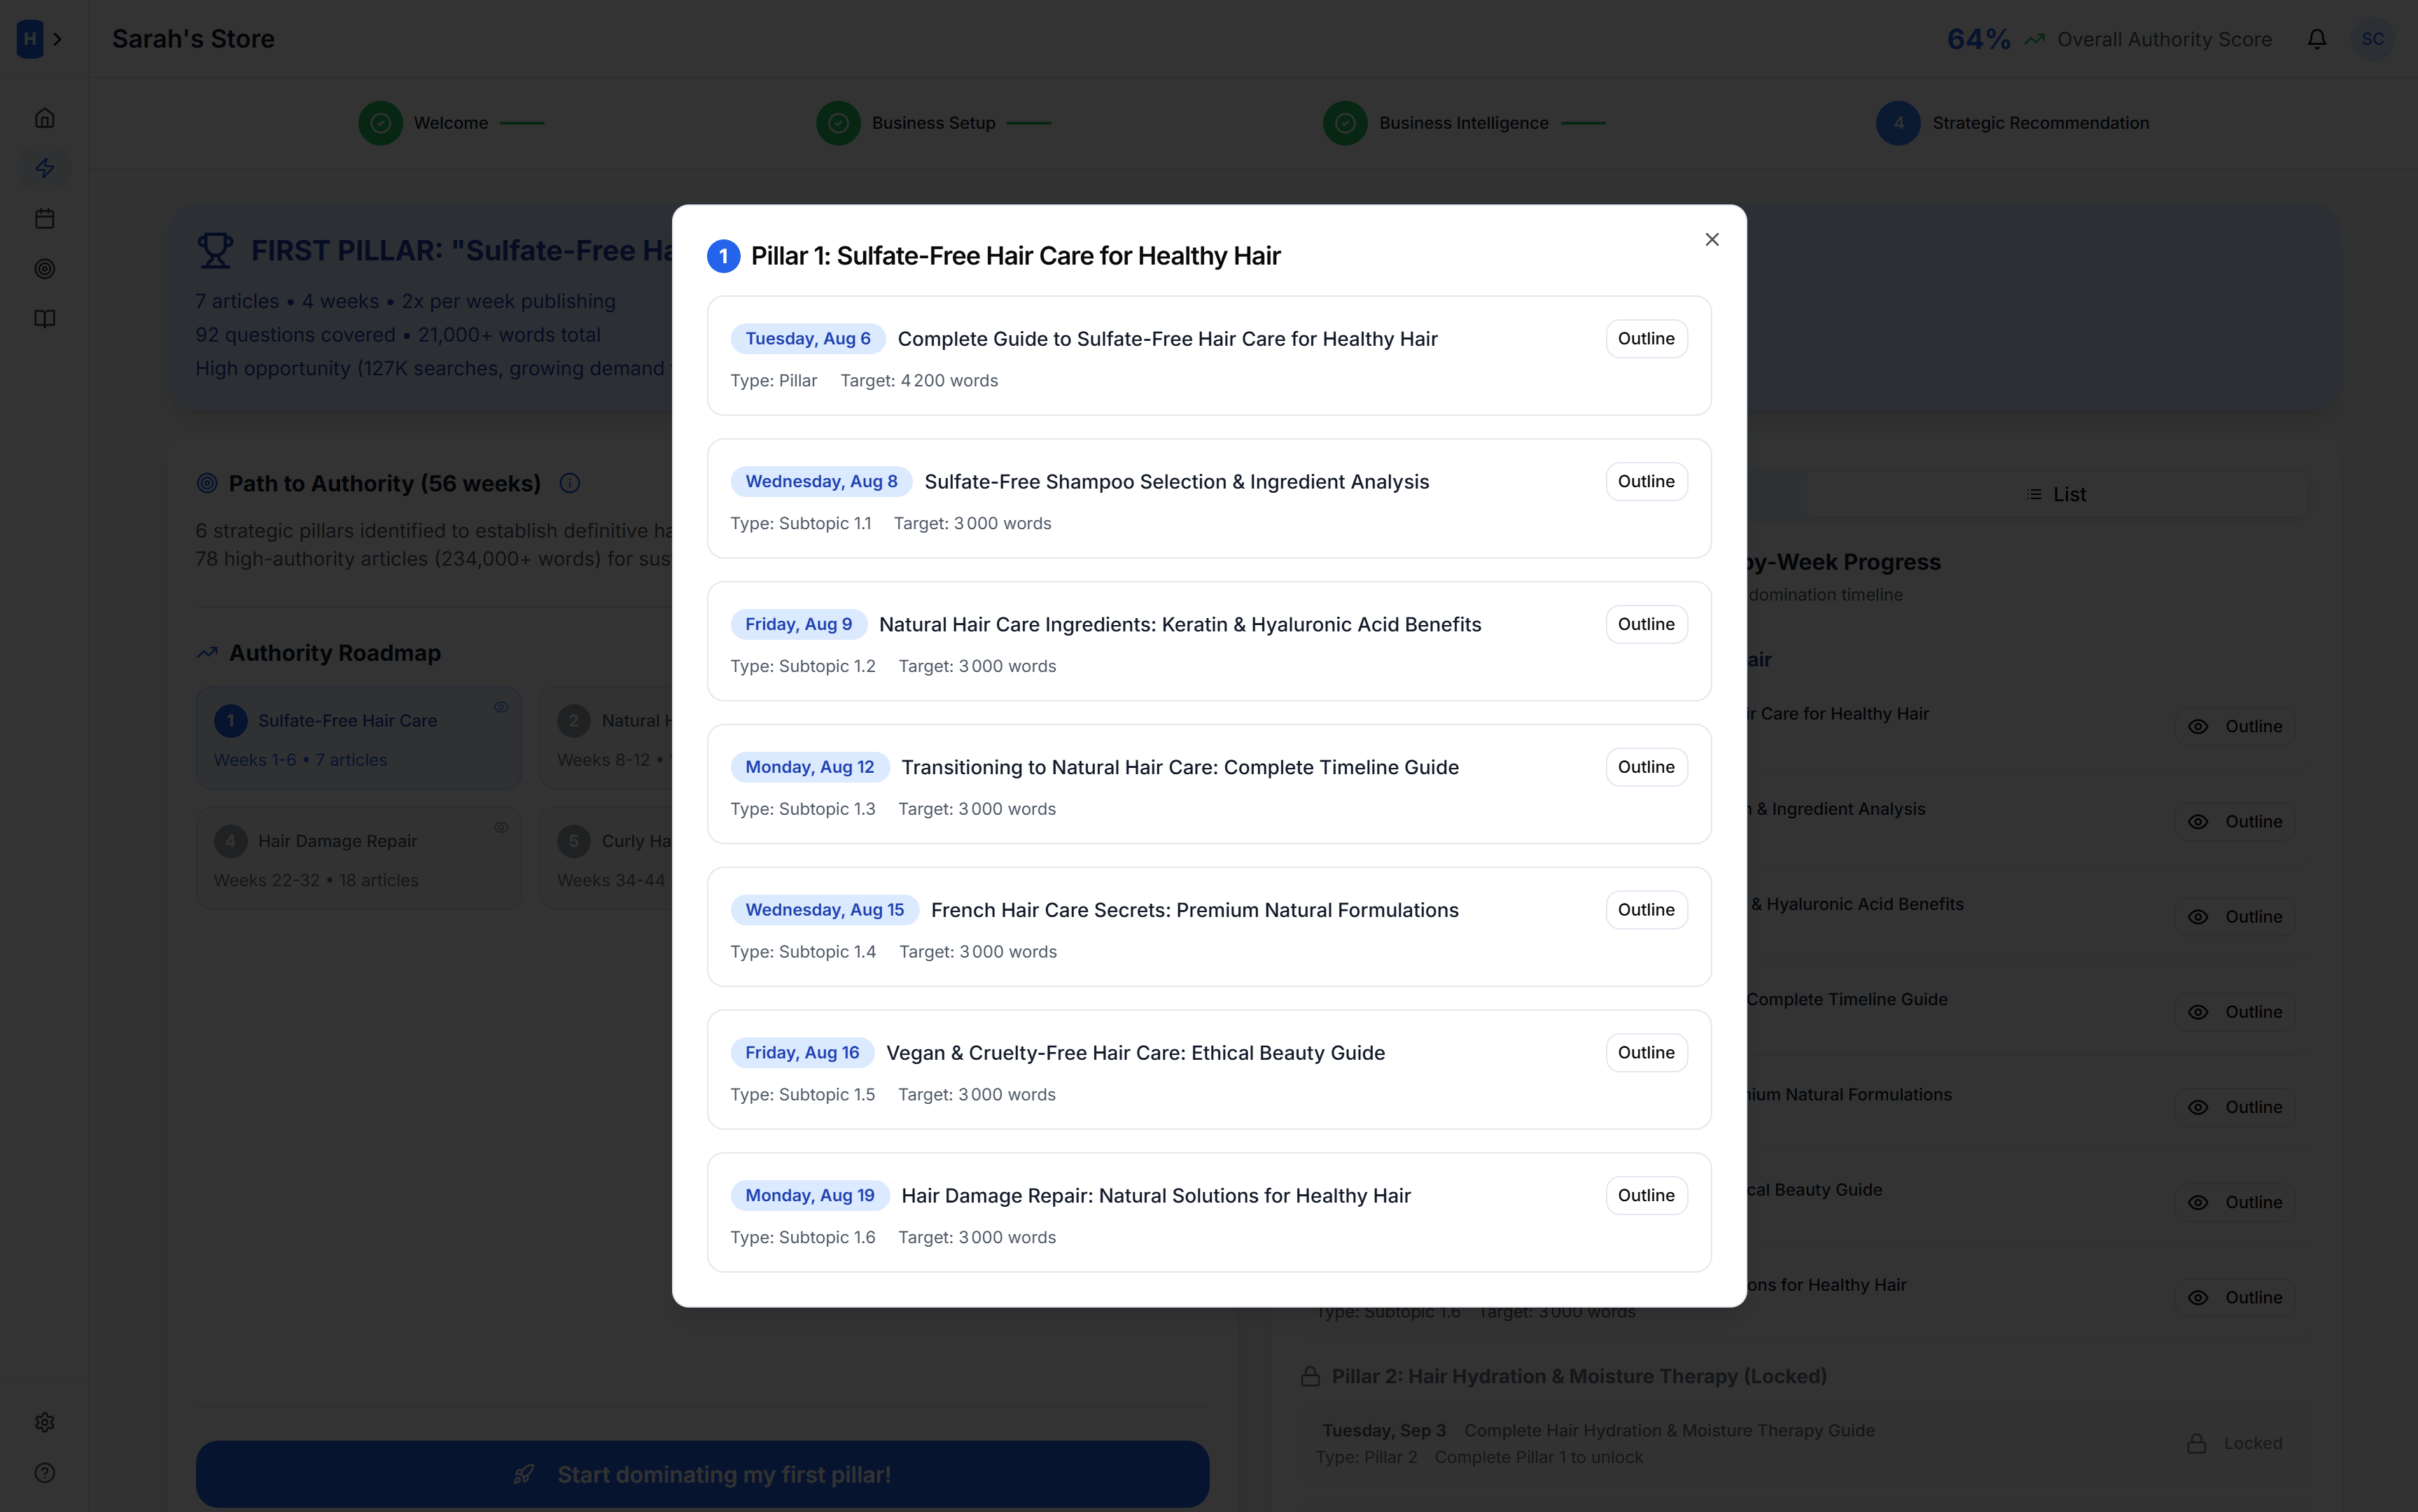Open the open-book sidebar icon

[x=45, y=319]
